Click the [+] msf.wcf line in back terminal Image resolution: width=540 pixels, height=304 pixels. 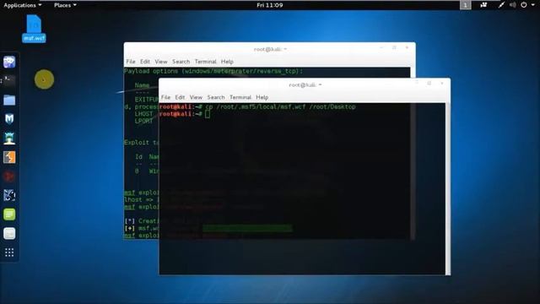pos(142,228)
